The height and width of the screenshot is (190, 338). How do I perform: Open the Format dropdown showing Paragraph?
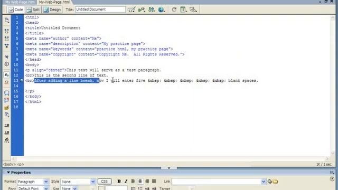pos(33,182)
